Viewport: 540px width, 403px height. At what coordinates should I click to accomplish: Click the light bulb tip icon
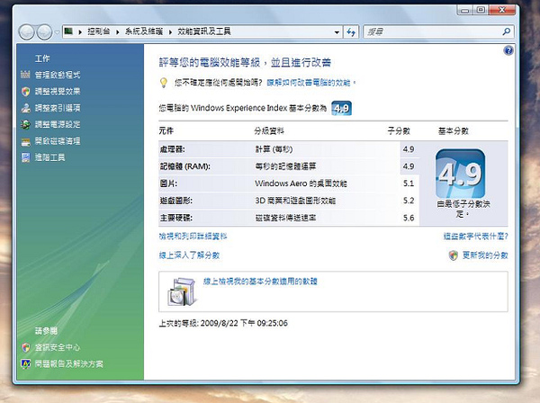164,83
